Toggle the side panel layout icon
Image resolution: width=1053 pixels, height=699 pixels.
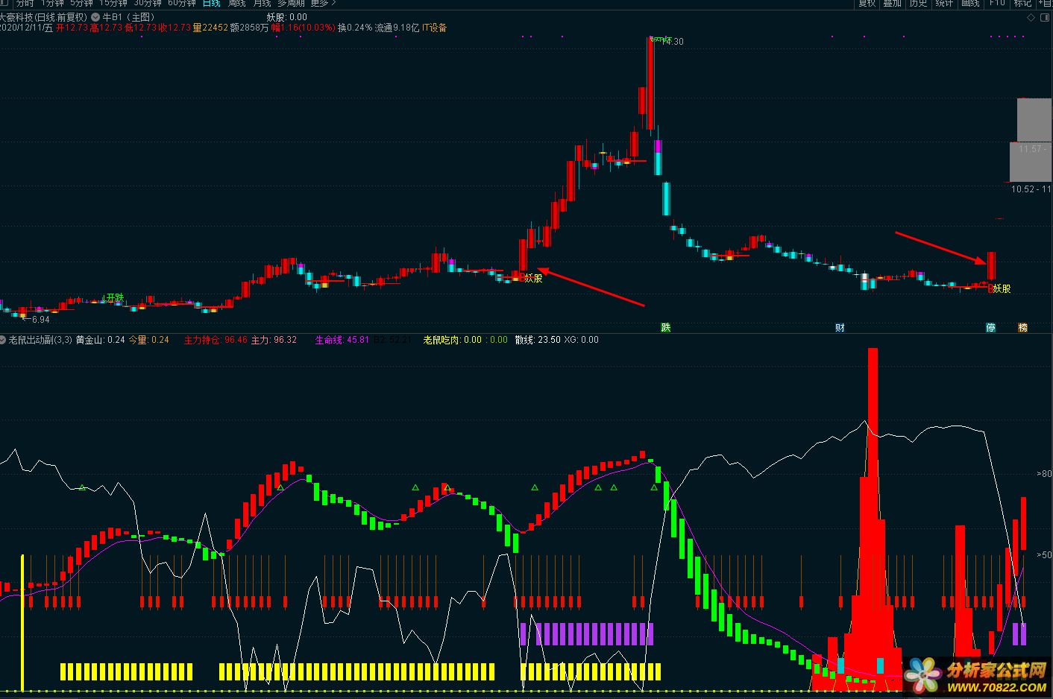1045,17
